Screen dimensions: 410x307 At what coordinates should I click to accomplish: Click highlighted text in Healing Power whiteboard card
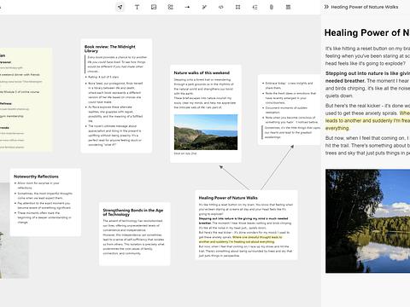[x=241, y=240]
